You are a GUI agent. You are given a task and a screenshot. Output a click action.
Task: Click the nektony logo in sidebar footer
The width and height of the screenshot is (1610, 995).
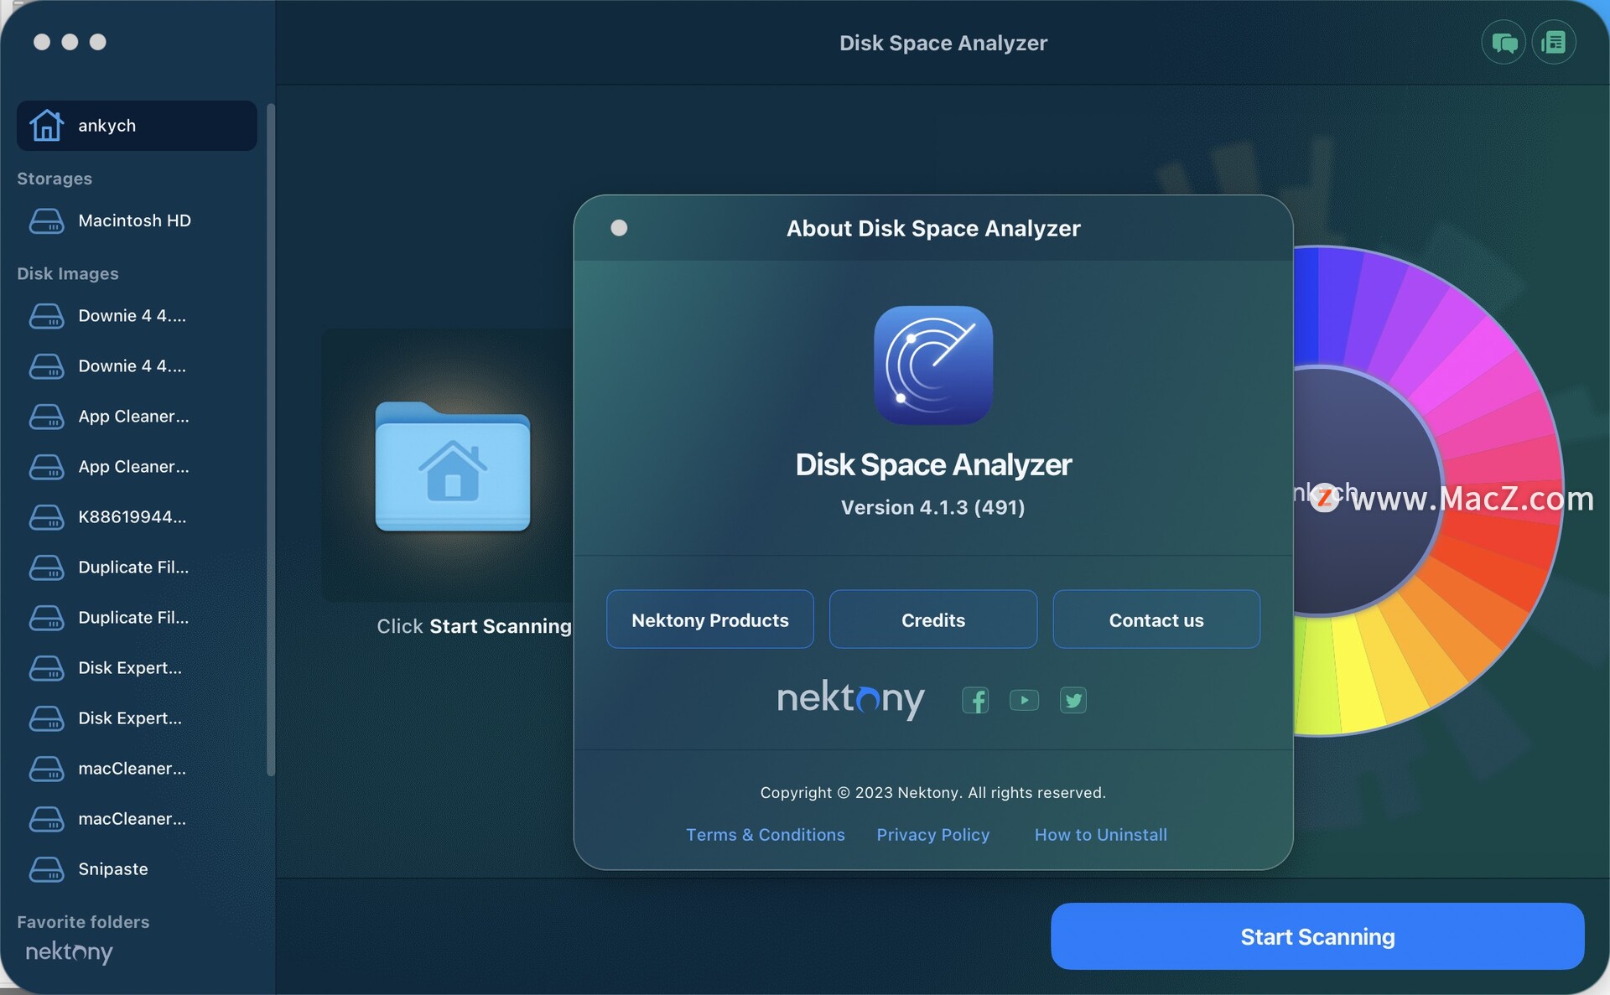(69, 952)
